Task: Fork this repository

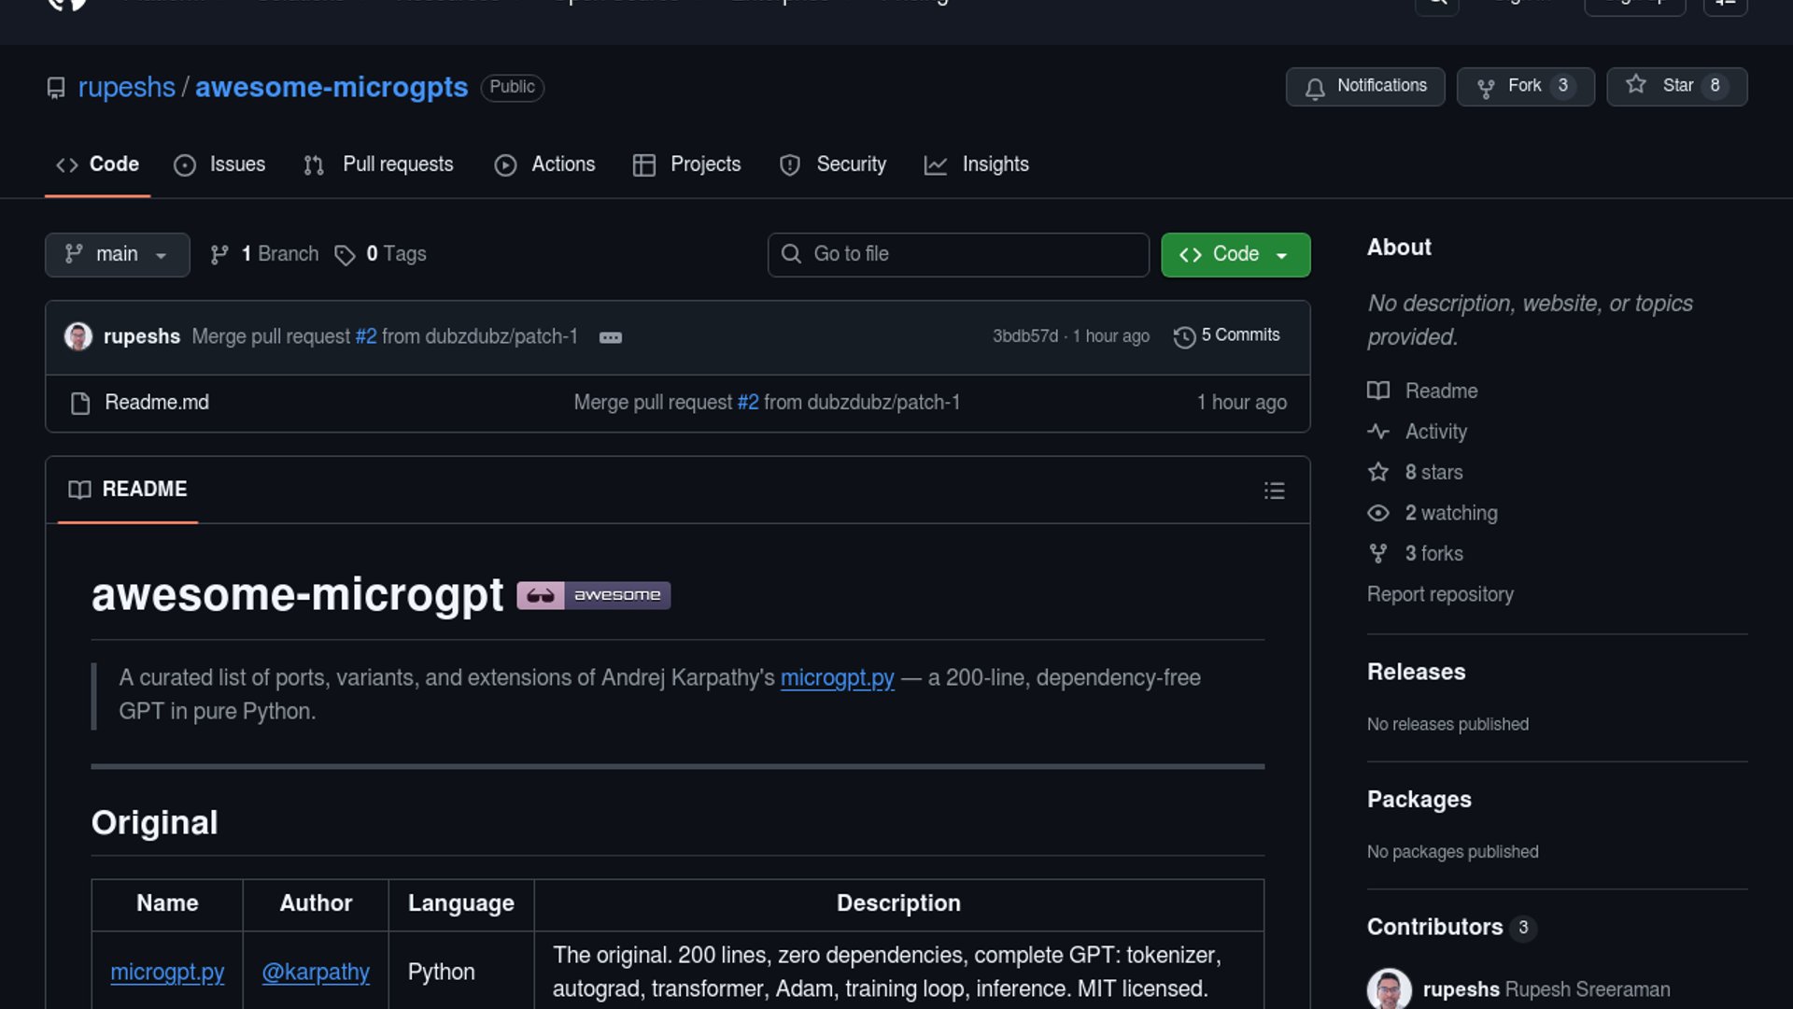Action: 1524,86
